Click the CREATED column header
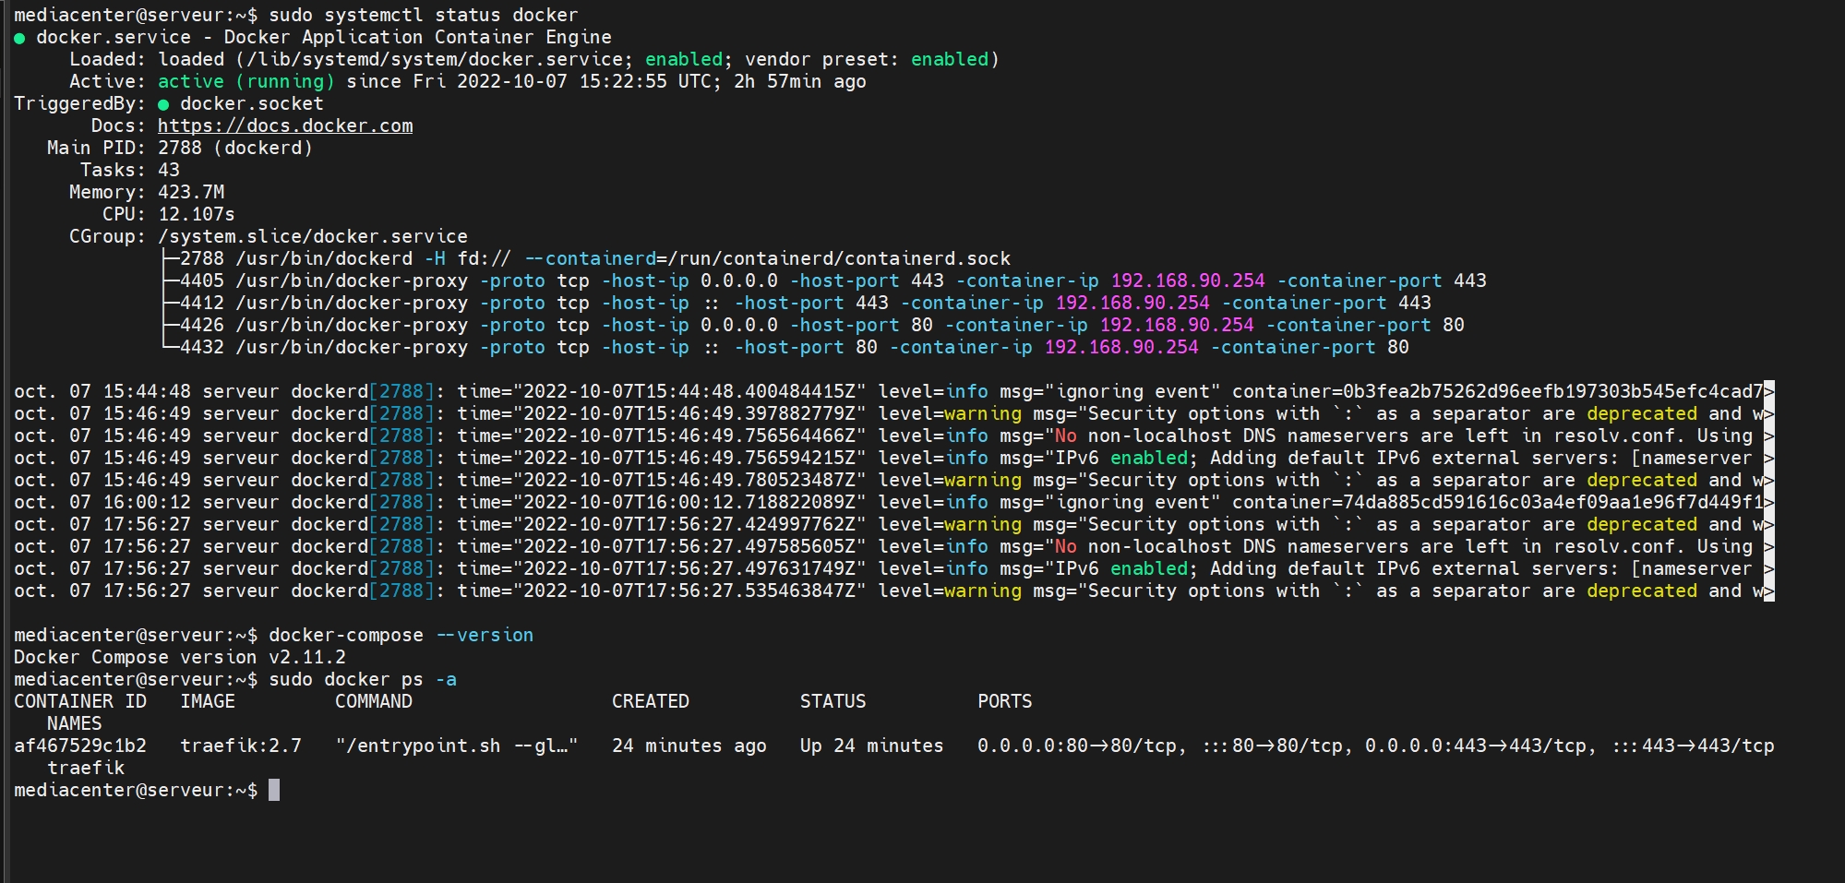The image size is (1845, 883). tap(650, 702)
